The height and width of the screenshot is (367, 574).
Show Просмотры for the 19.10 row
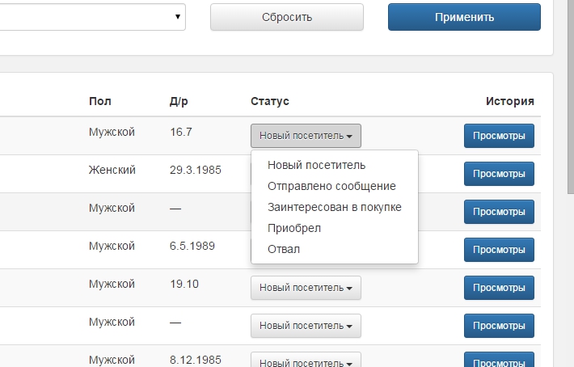[x=499, y=288]
